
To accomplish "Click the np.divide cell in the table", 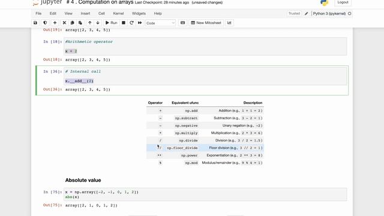I will click(188, 140).
